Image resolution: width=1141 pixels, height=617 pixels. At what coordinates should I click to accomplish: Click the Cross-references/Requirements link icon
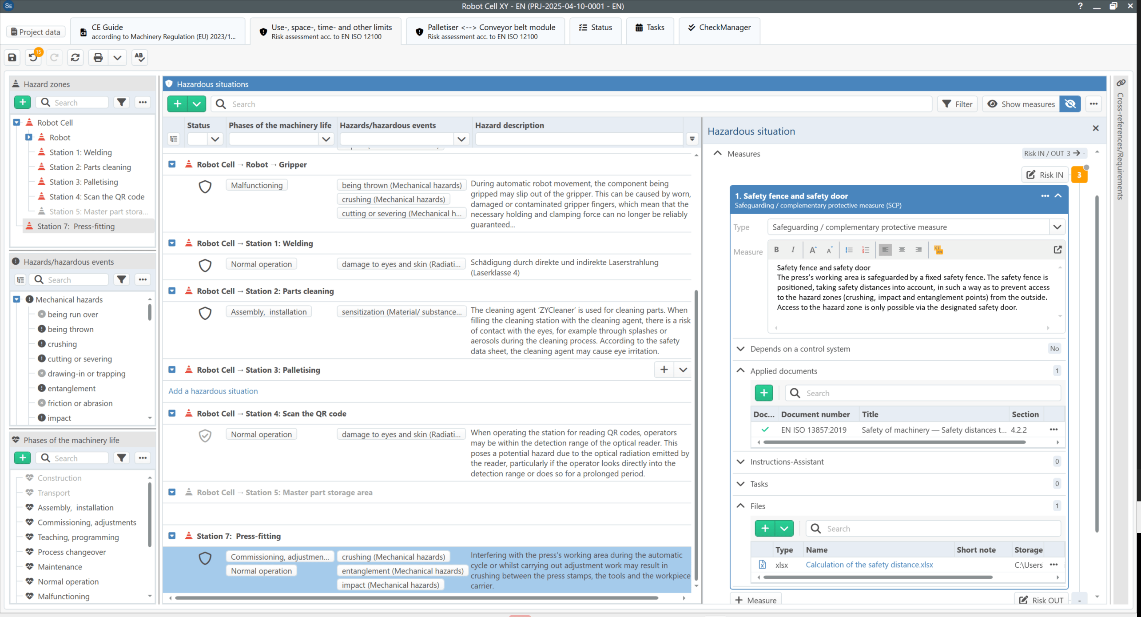(x=1121, y=83)
